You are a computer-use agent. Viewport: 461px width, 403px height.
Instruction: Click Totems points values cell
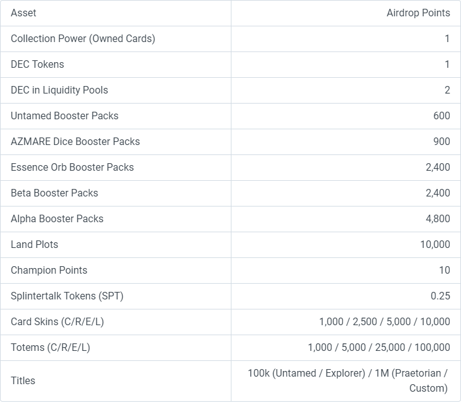click(x=346, y=348)
